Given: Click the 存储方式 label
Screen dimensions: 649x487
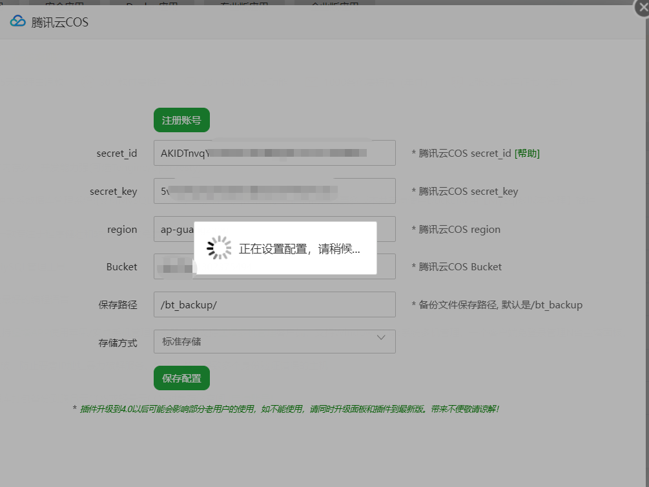Looking at the screenshot, I should coord(118,343).
